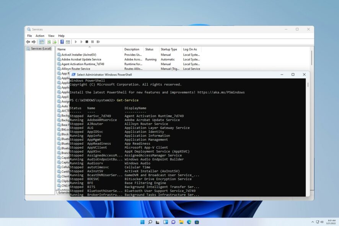Click the Forward navigation arrow icon
Viewport: 339px width, 226px height.
click(34, 42)
